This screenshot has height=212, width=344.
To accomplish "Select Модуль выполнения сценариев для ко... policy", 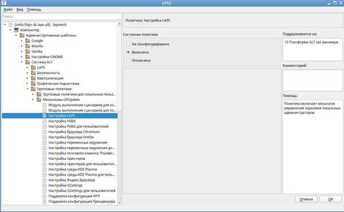I will [x=82, y=105].
